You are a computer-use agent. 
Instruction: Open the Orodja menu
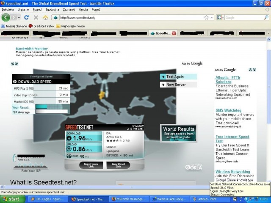83,9
